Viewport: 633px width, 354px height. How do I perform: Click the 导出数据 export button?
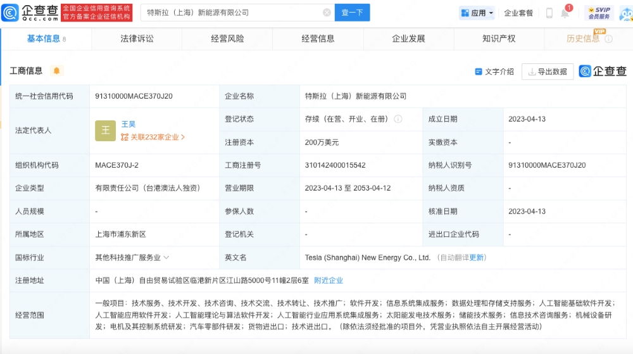click(548, 72)
